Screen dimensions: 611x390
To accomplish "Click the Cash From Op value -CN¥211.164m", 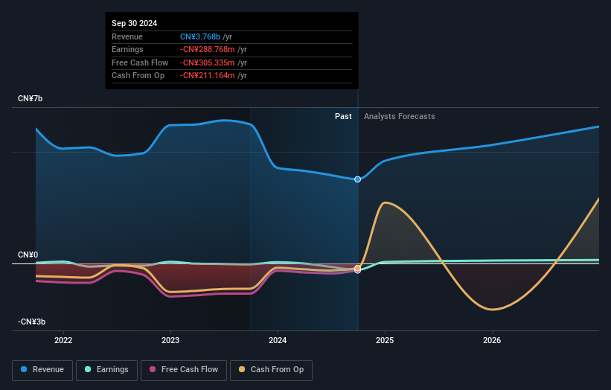I will (208, 76).
